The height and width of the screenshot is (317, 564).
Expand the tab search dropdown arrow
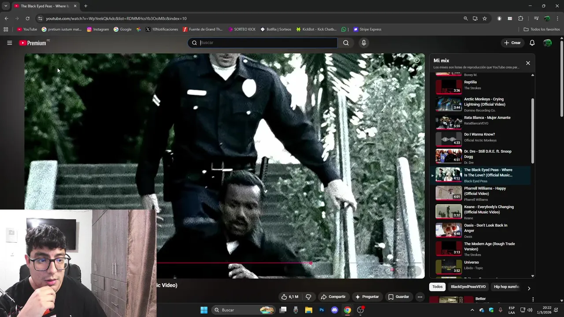tap(6, 6)
